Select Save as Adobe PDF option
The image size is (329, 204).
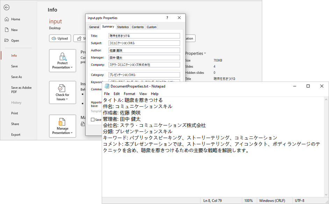[x=21, y=90]
